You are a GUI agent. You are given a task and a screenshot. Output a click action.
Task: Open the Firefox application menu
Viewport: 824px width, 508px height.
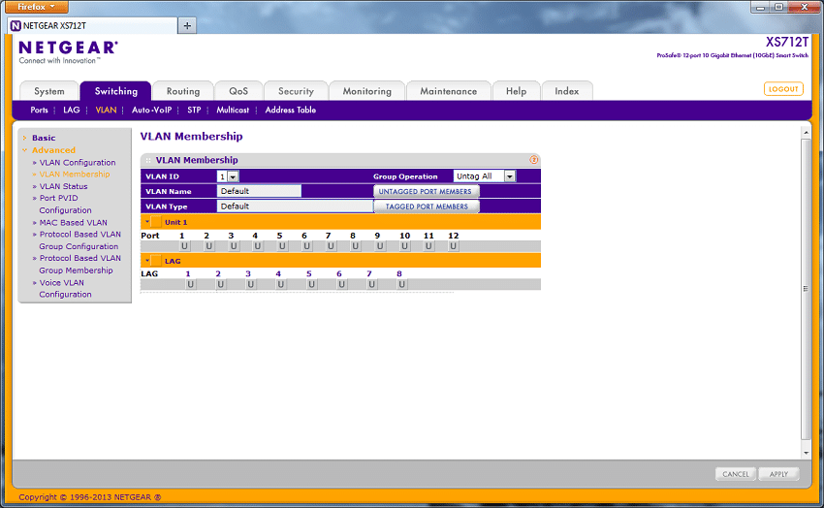point(36,7)
